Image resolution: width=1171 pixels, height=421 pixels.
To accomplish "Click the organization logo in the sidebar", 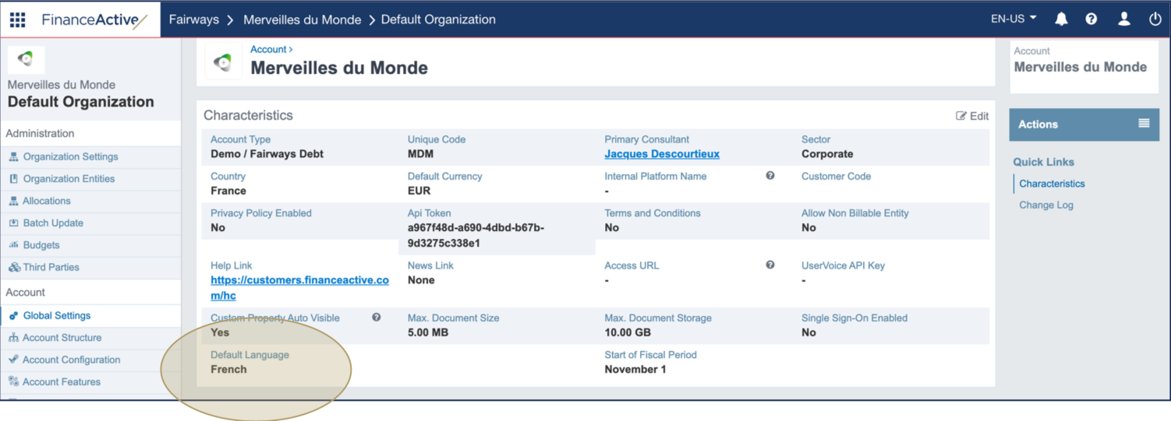I will click(x=26, y=60).
